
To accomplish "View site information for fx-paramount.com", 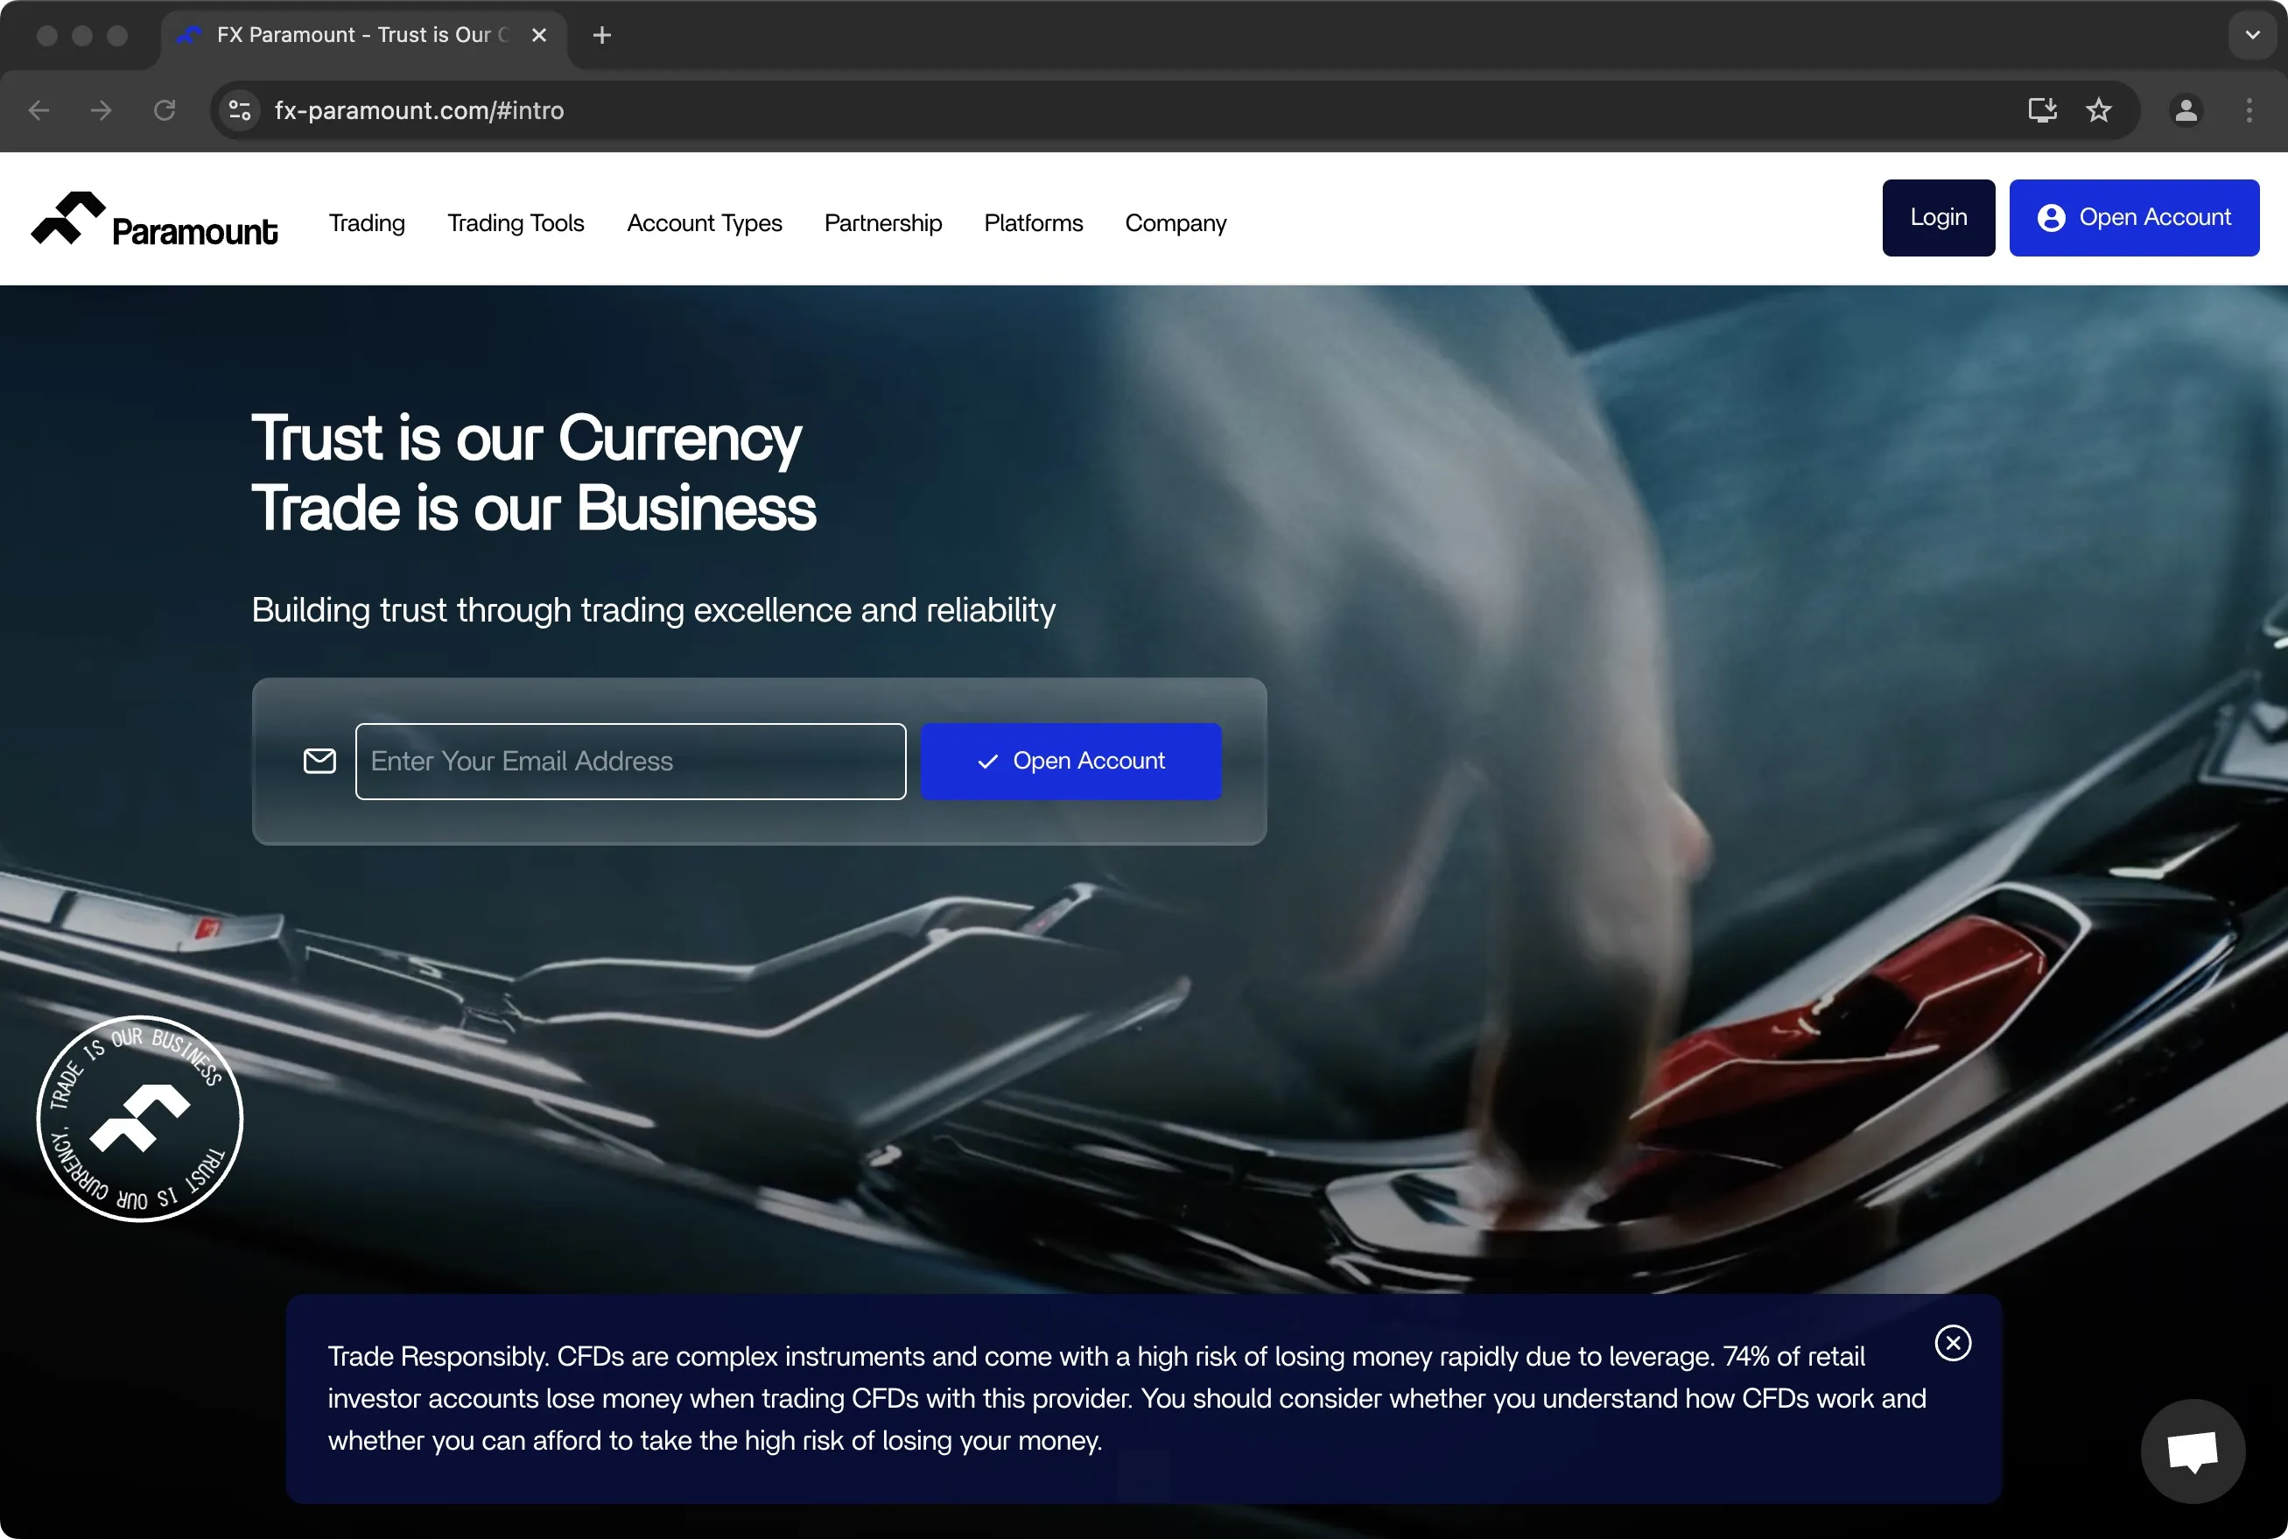I will [x=240, y=110].
